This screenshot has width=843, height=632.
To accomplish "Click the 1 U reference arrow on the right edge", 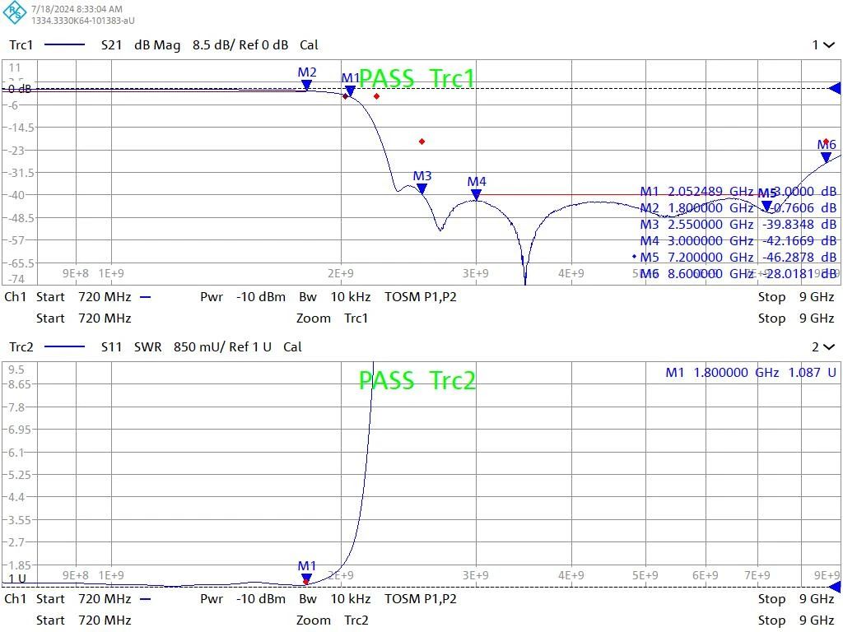I will pyautogui.click(x=834, y=587).
